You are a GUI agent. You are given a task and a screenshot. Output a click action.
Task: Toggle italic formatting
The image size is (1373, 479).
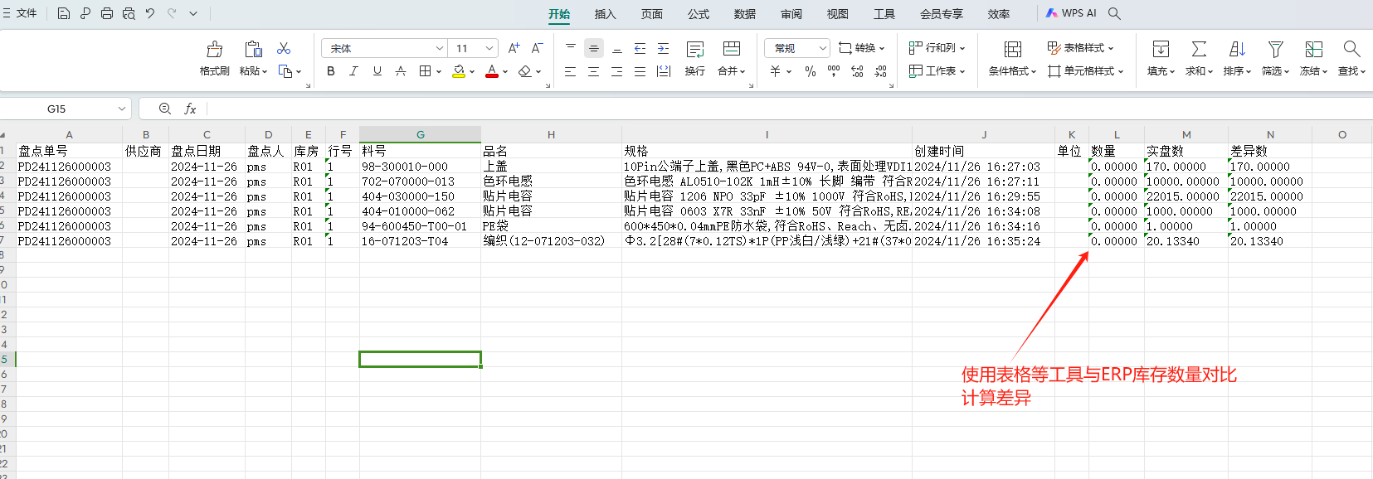(354, 71)
